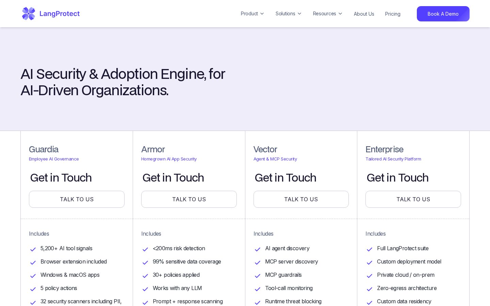
Task: Click the checkmark beside 30+ policies applied
Action: click(x=145, y=276)
